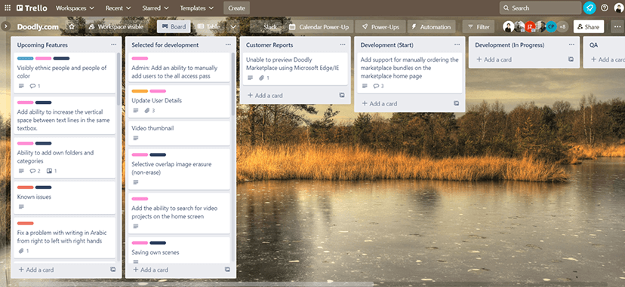Open the CP member avatar
This screenshot has height=287, width=625.
(551, 26)
